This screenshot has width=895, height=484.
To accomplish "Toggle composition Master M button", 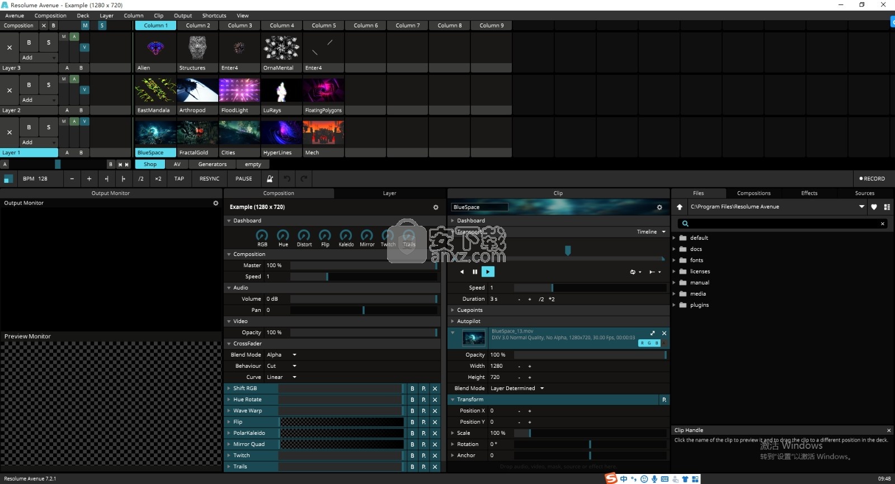I will point(85,25).
